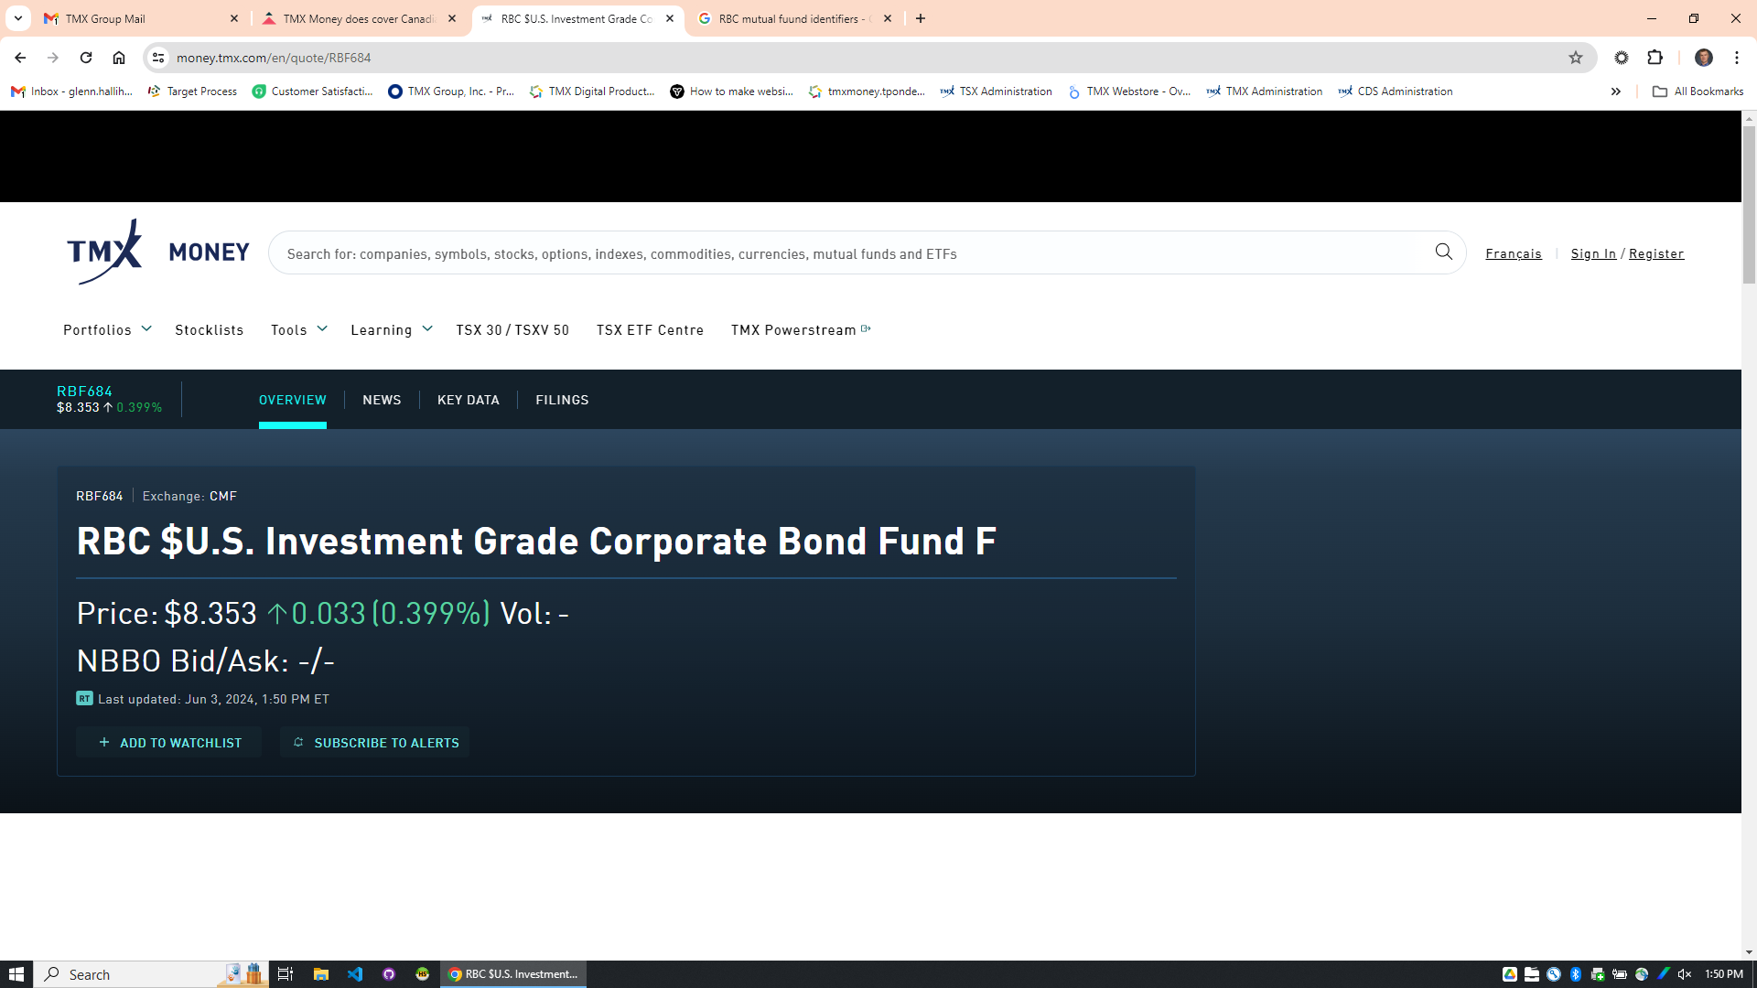Click ADD TO WATCHLIST button
The width and height of the screenshot is (1757, 988).
[169, 743]
